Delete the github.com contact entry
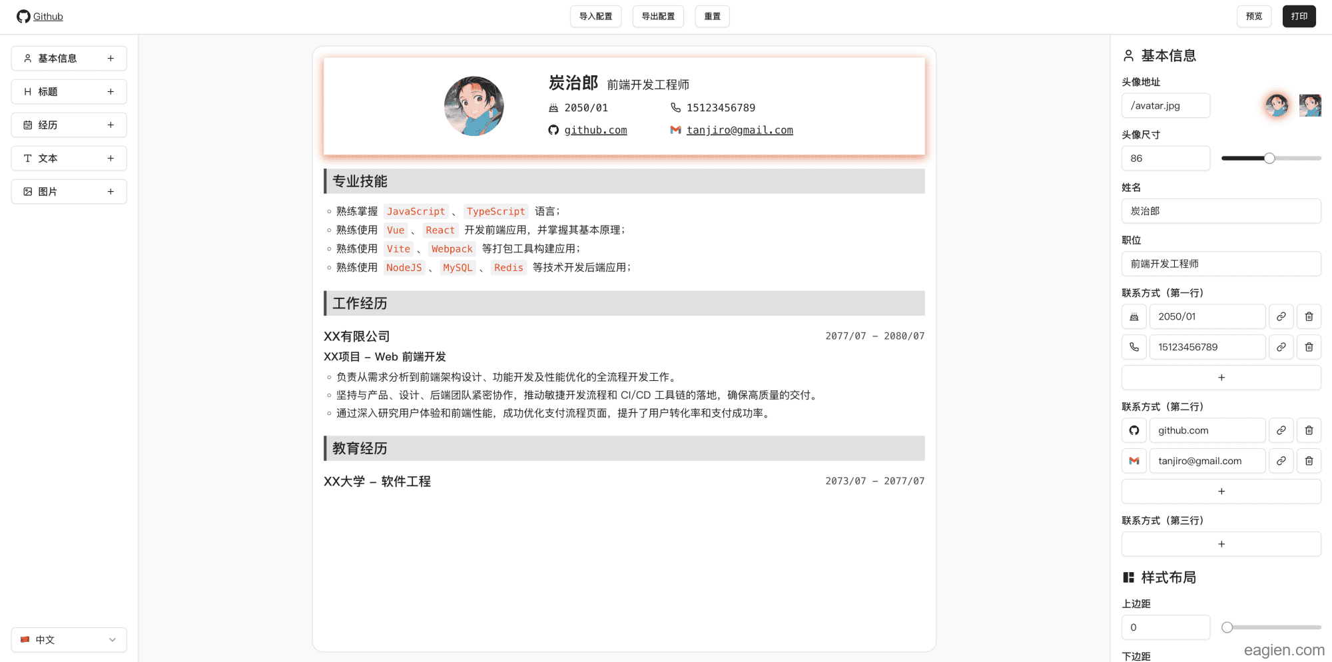This screenshot has width=1332, height=662. click(x=1309, y=430)
